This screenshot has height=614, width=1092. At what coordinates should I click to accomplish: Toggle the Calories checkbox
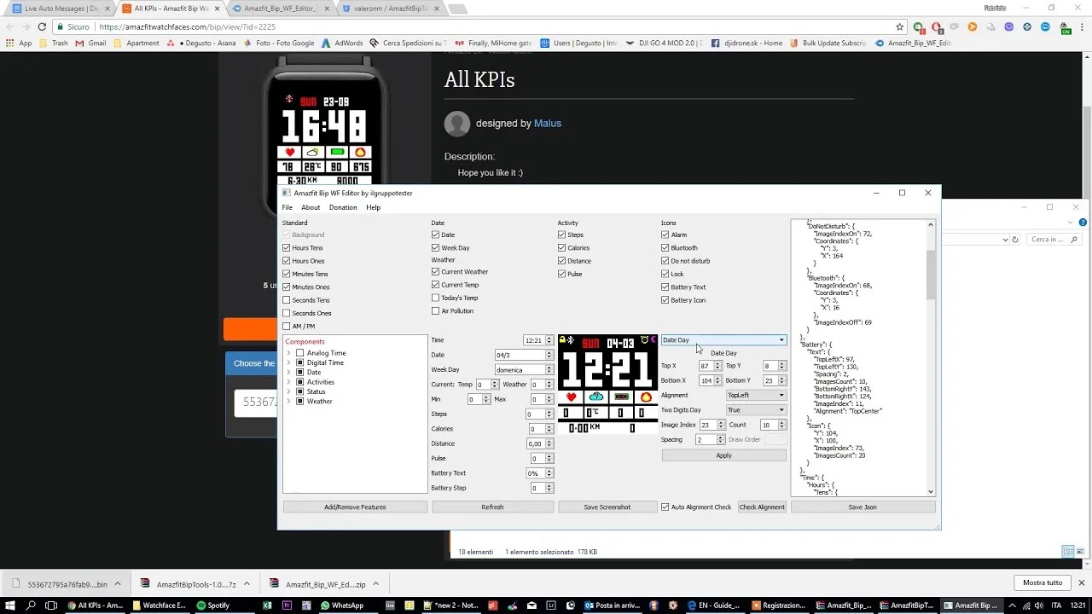click(x=562, y=247)
